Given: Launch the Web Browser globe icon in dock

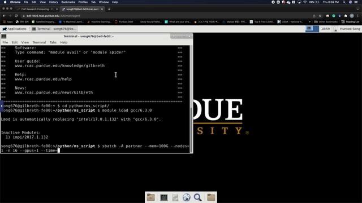Looking at the screenshot, I should point(186,197).
